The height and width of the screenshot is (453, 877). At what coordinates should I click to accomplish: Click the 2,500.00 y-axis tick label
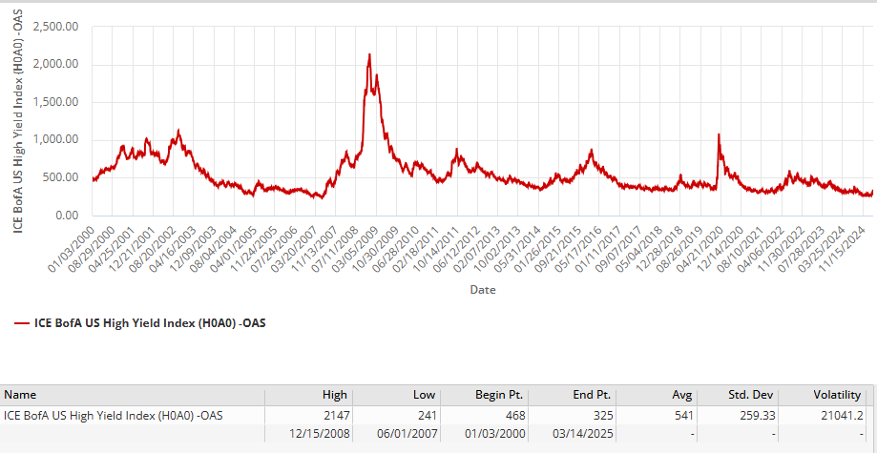point(55,27)
